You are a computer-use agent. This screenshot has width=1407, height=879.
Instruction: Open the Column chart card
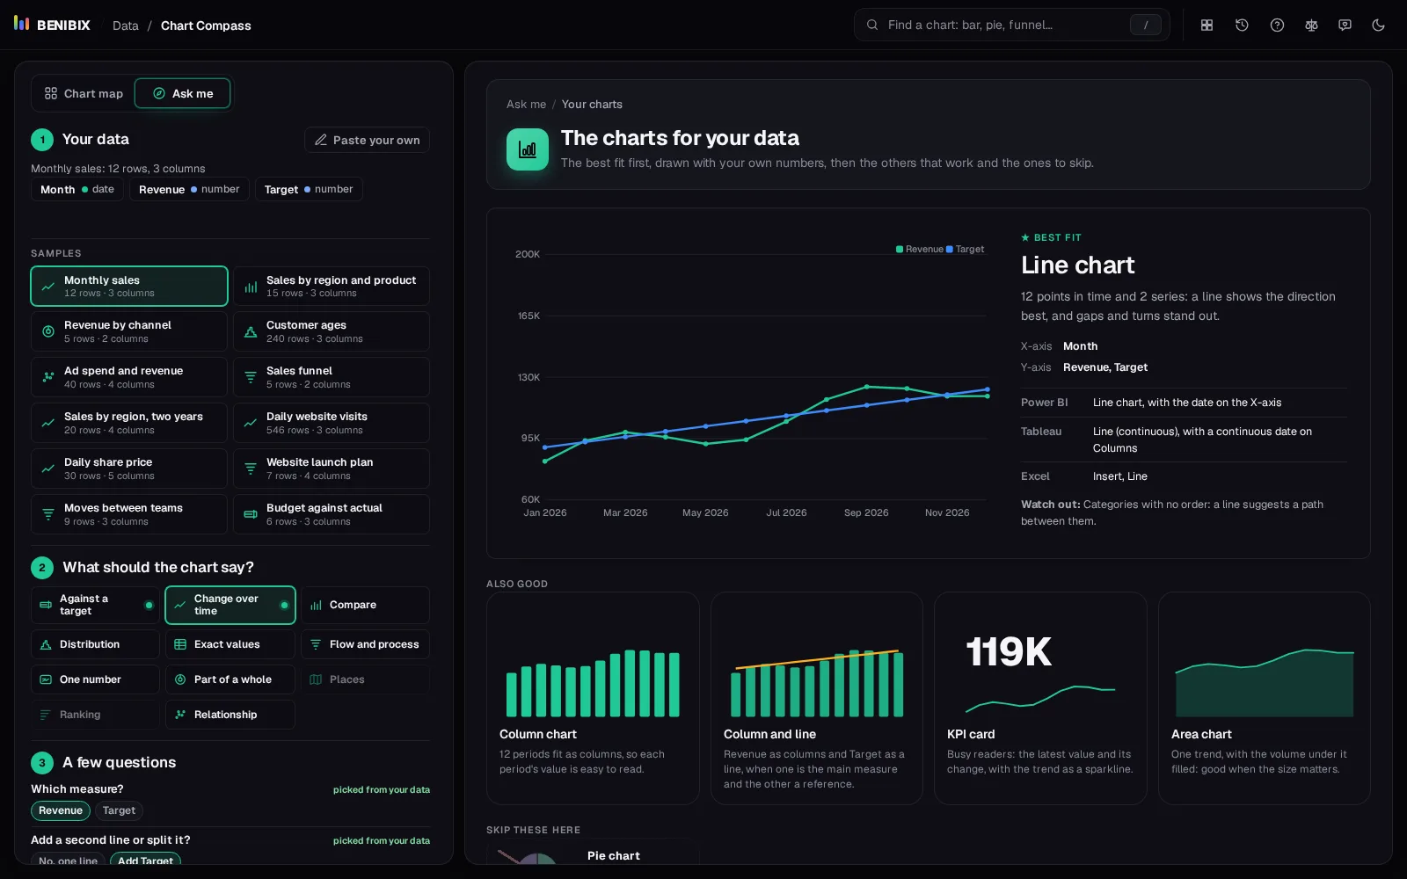593,698
